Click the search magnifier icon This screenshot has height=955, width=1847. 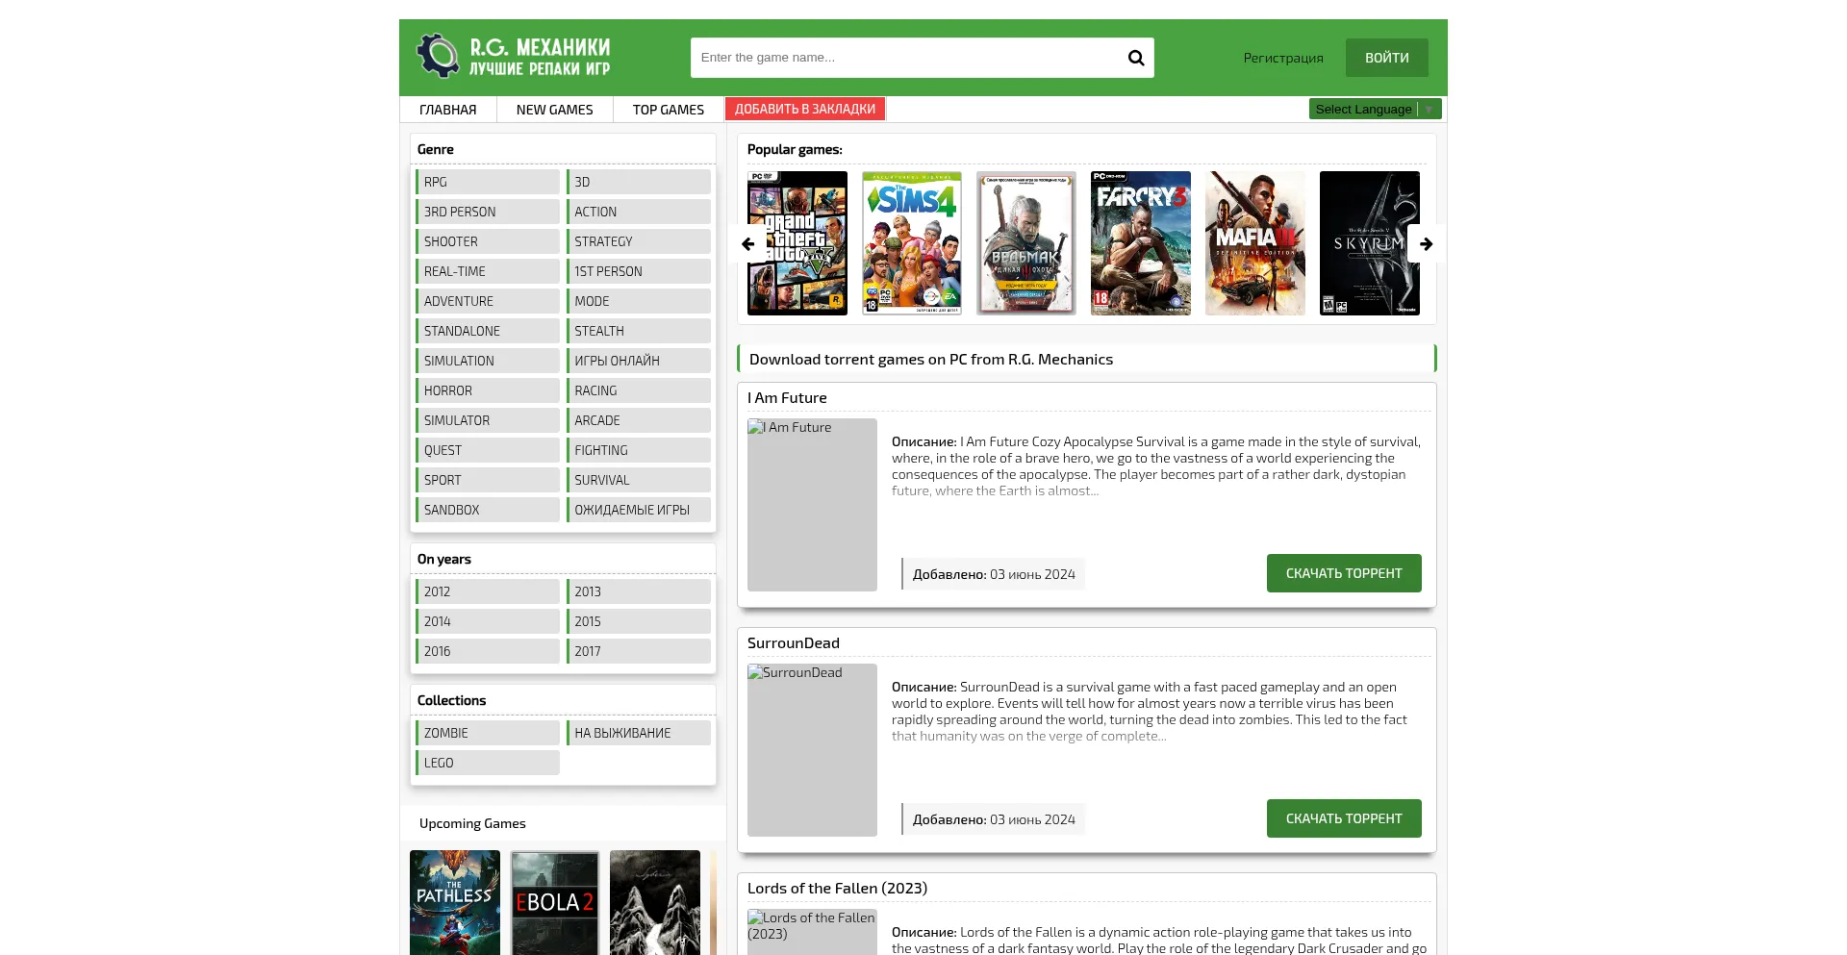(x=1135, y=58)
